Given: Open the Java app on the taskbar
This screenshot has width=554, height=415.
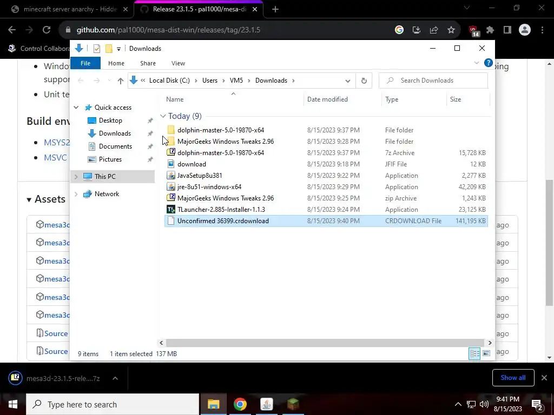Looking at the screenshot, I should [x=266, y=404].
